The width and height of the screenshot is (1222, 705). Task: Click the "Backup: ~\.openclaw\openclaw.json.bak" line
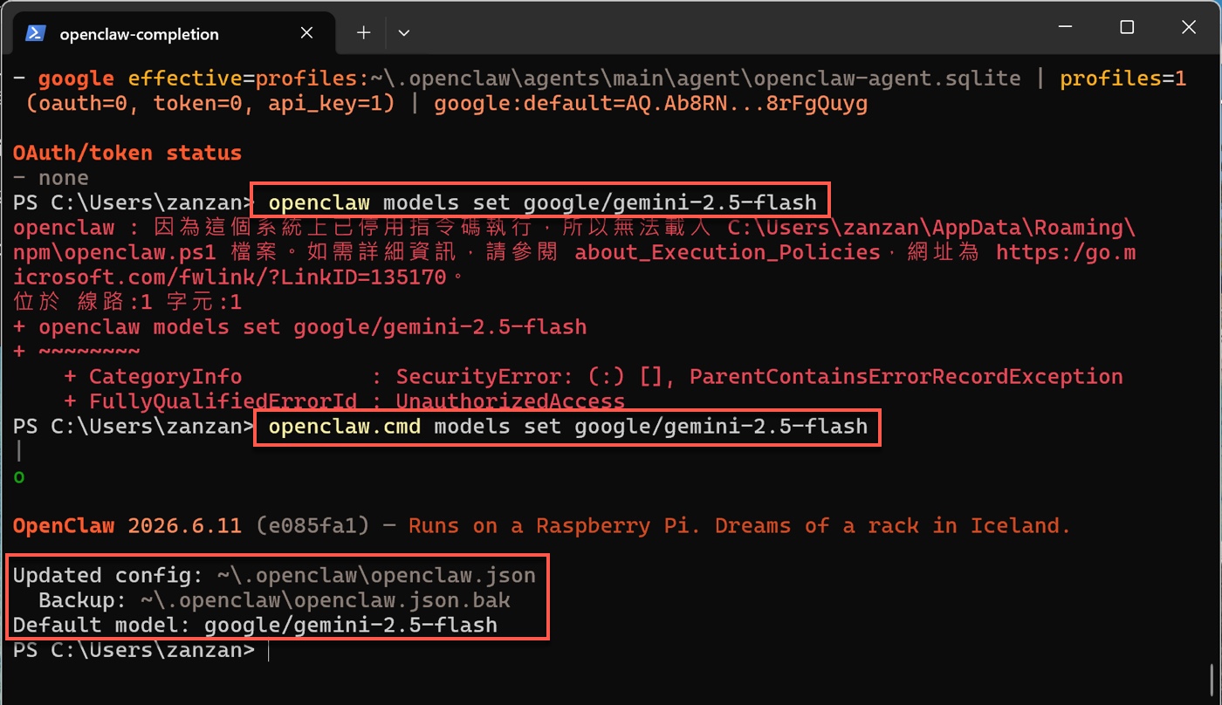[274, 601]
